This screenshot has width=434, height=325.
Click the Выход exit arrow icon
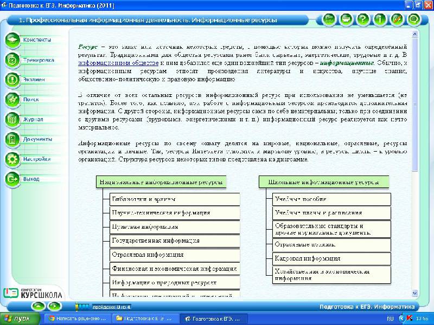pos(12,179)
